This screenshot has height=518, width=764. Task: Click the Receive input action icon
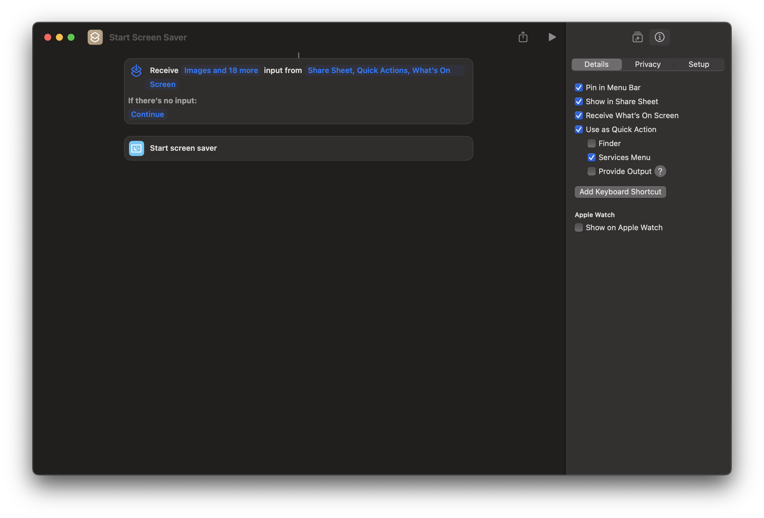click(136, 71)
